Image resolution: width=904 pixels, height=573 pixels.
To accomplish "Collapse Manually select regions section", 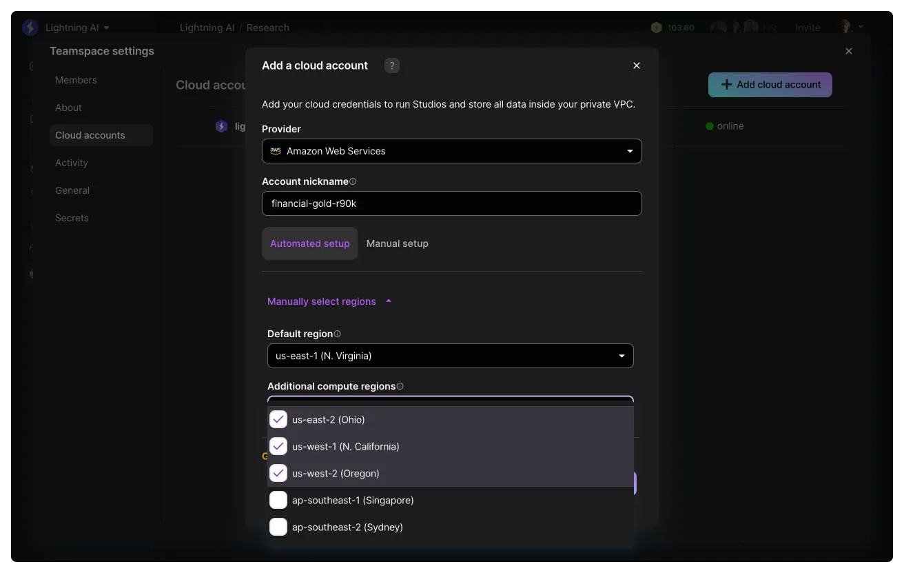I will (x=329, y=301).
